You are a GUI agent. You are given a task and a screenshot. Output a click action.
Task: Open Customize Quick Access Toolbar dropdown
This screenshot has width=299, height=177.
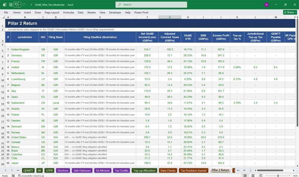[31, 5]
